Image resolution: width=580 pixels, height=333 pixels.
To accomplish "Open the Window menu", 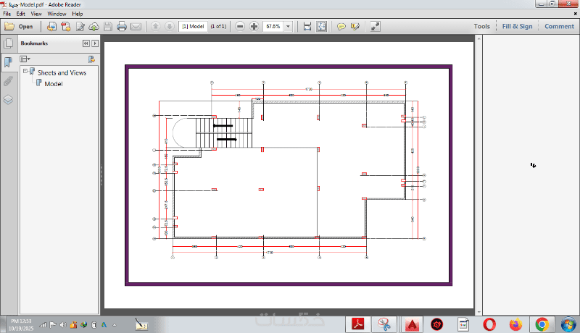I will (x=57, y=14).
